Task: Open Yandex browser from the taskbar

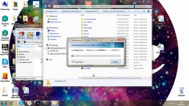Action: click(x=29, y=103)
